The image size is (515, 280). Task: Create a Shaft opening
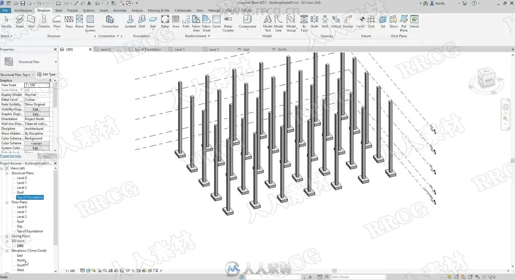tap(314, 22)
